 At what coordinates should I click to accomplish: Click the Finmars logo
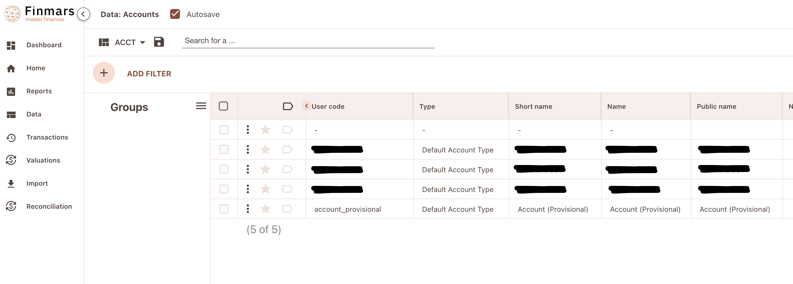tap(39, 14)
